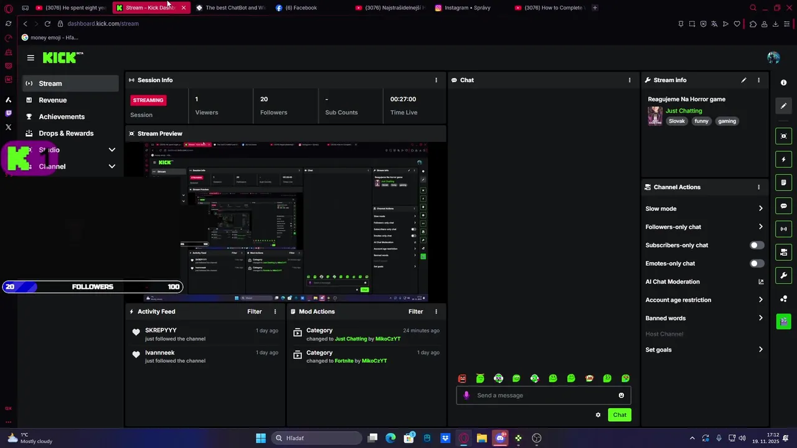Select Stream in the left sidebar

pos(70,83)
